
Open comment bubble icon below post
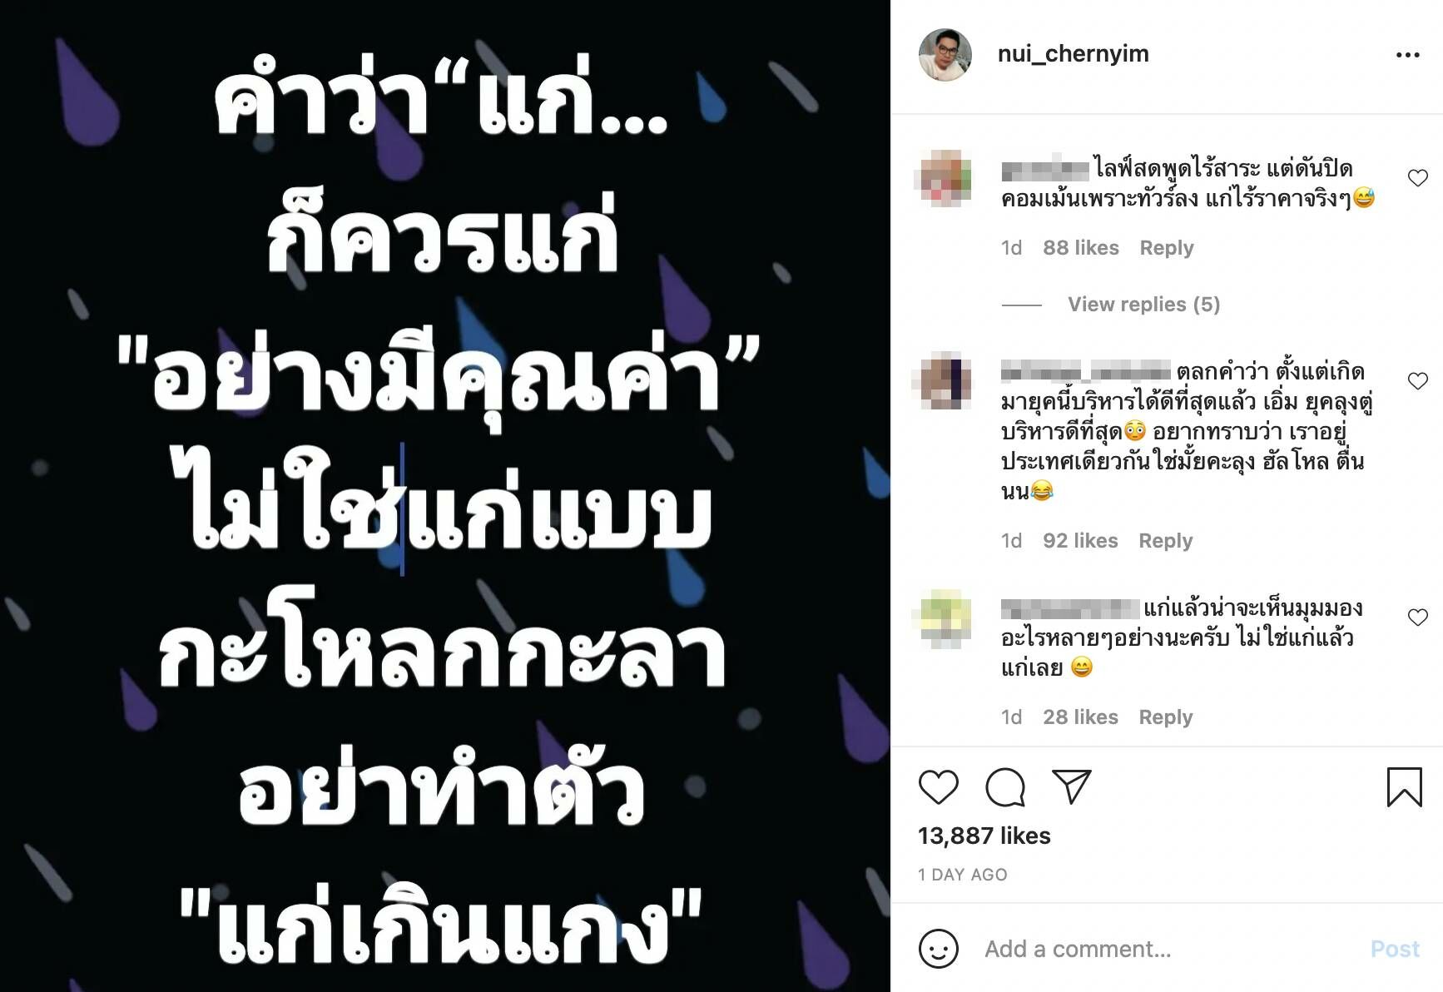click(x=1004, y=787)
